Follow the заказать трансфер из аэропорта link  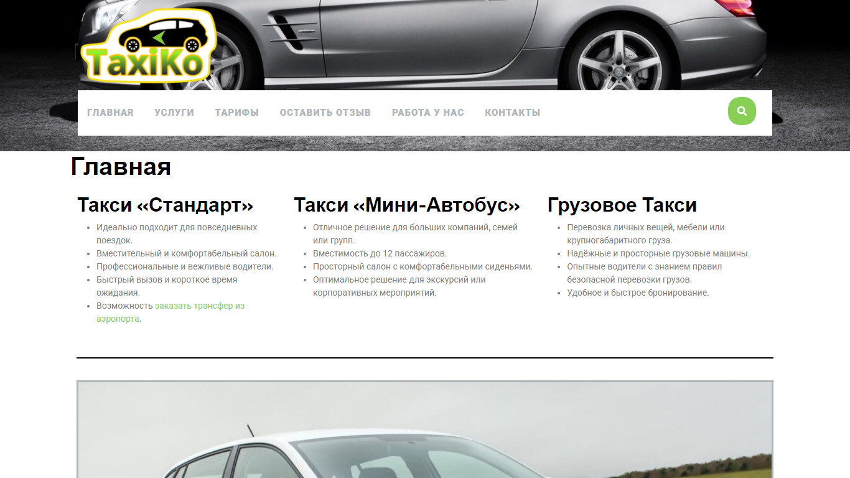[x=170, y=312]
